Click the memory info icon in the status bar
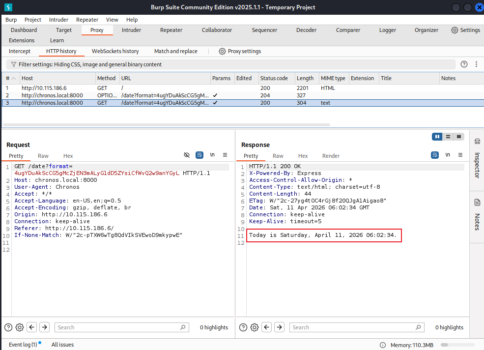Screen dimensions: 484x350 pyautogui.click(x=382, y=345)
